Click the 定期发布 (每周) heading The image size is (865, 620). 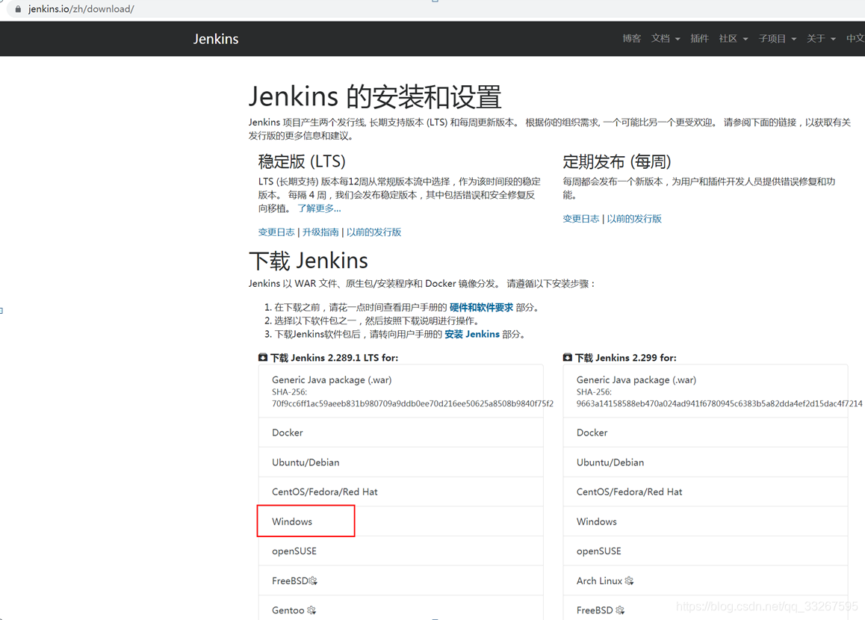(x=617, y=161)
